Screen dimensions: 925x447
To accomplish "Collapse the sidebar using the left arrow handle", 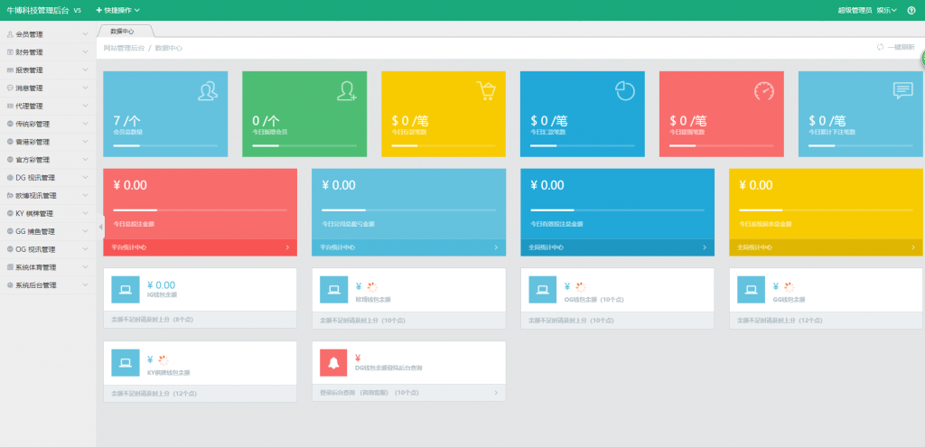I will [99, 226].
